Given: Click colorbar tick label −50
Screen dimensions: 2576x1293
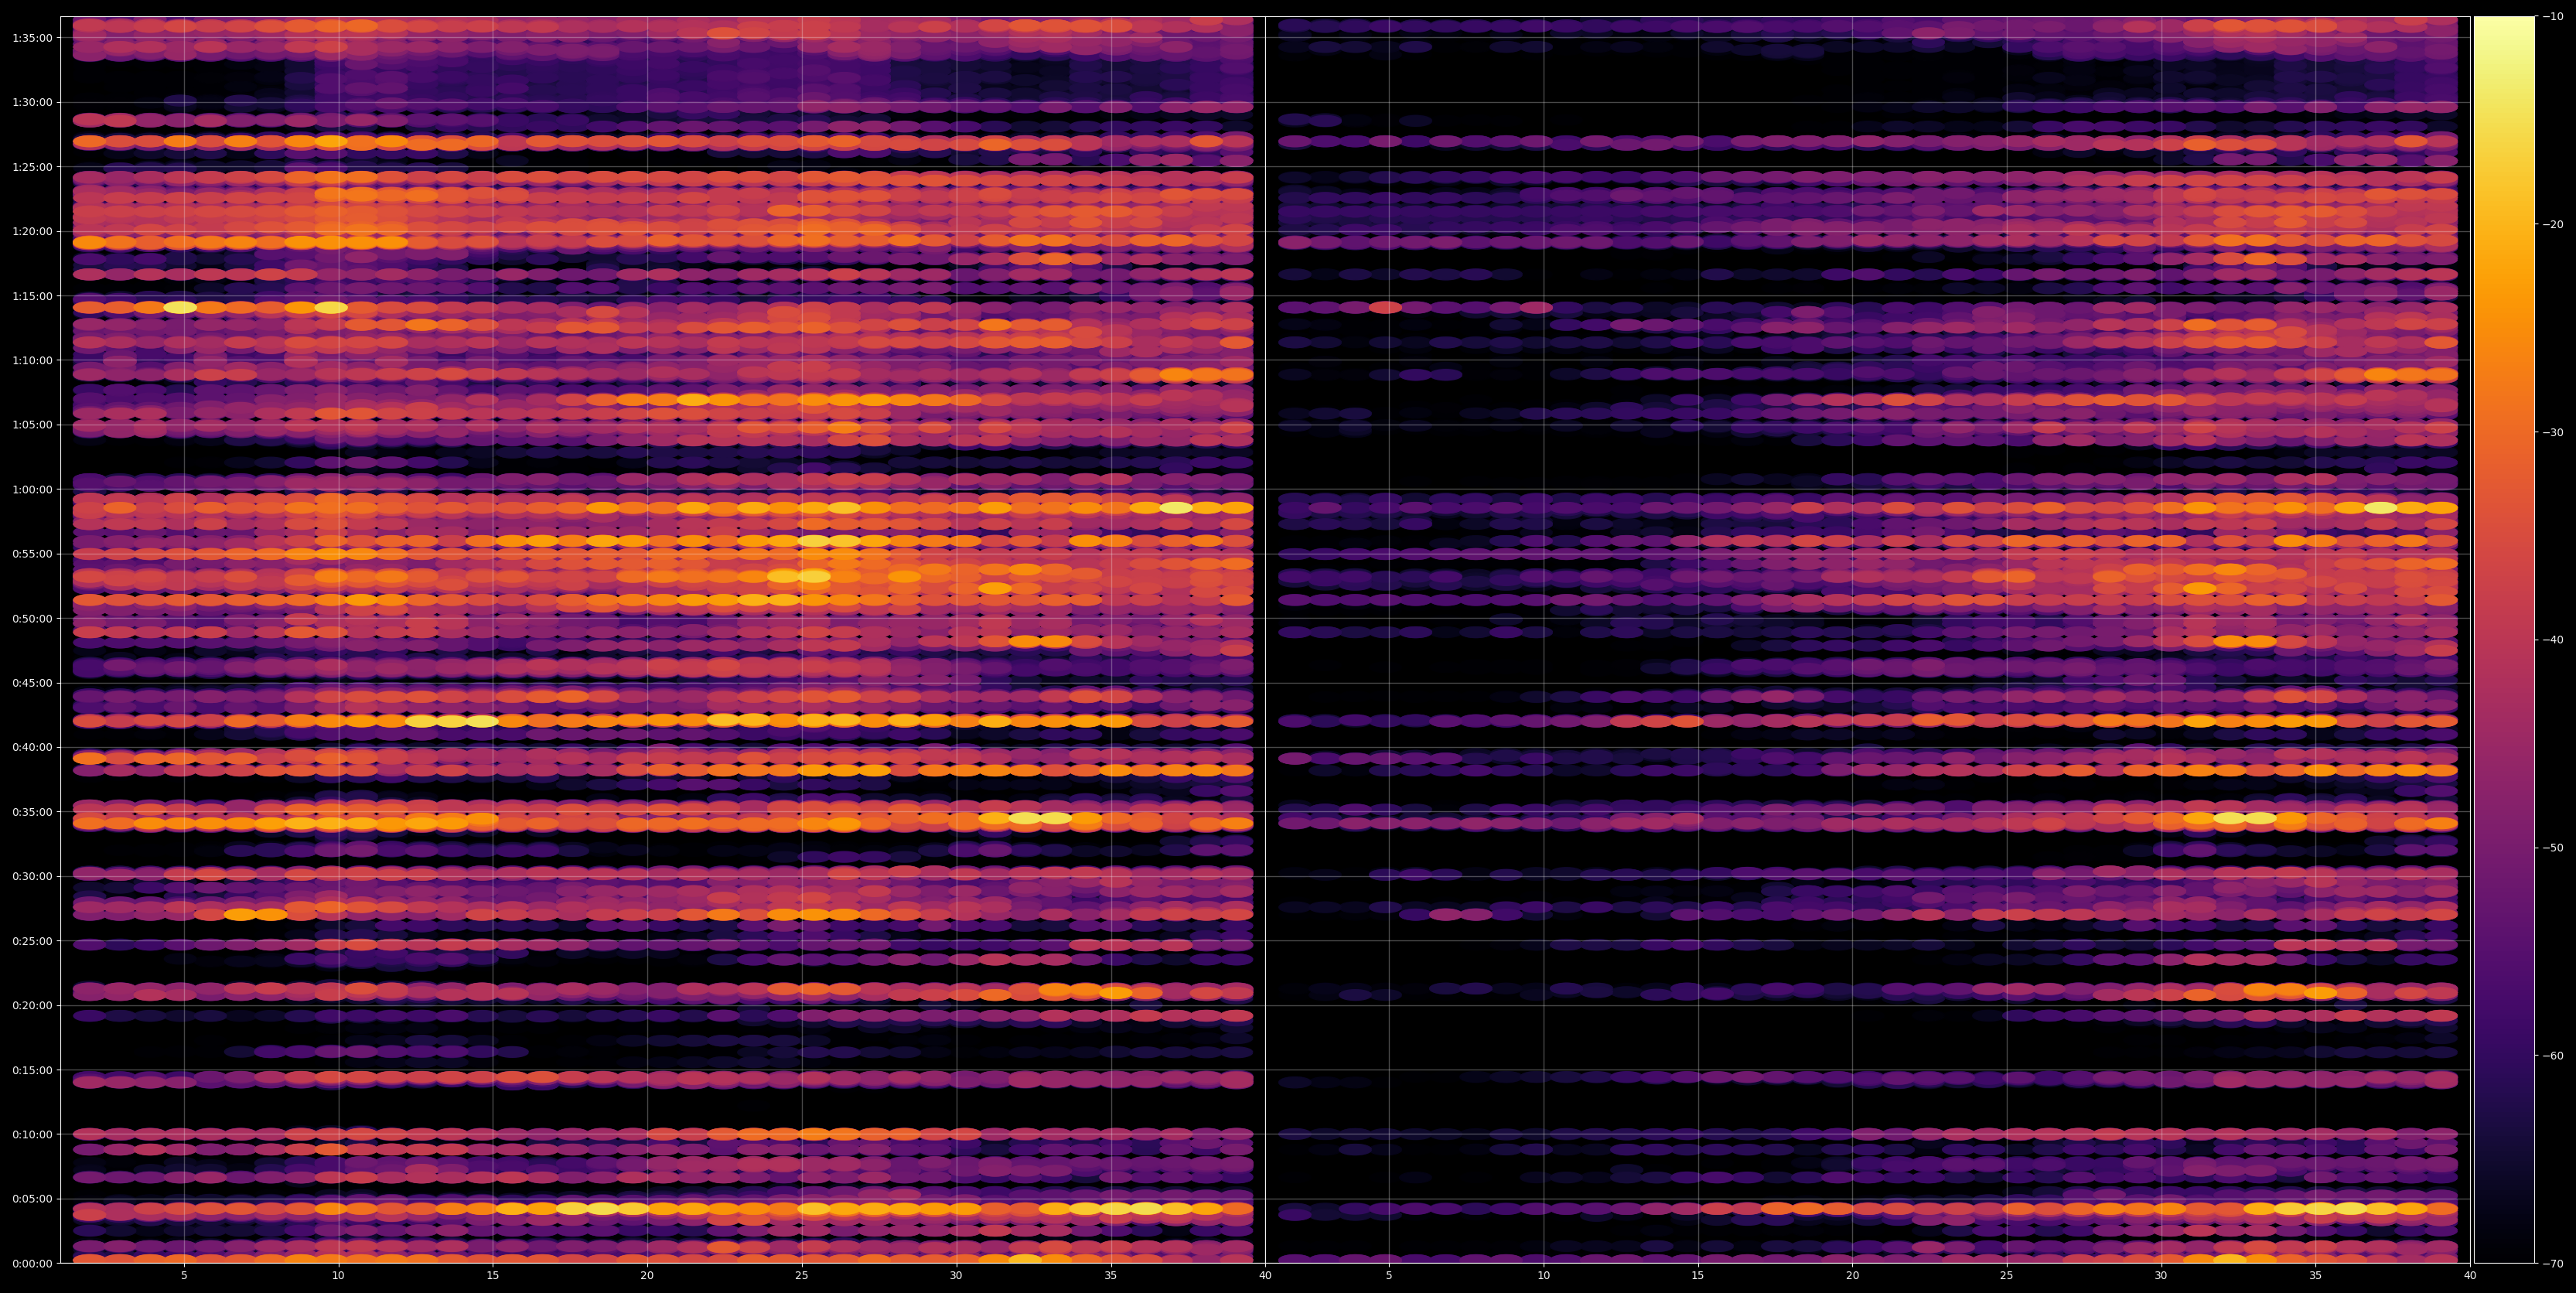Looking at the screenshot, I should (x=2553, y=848).
